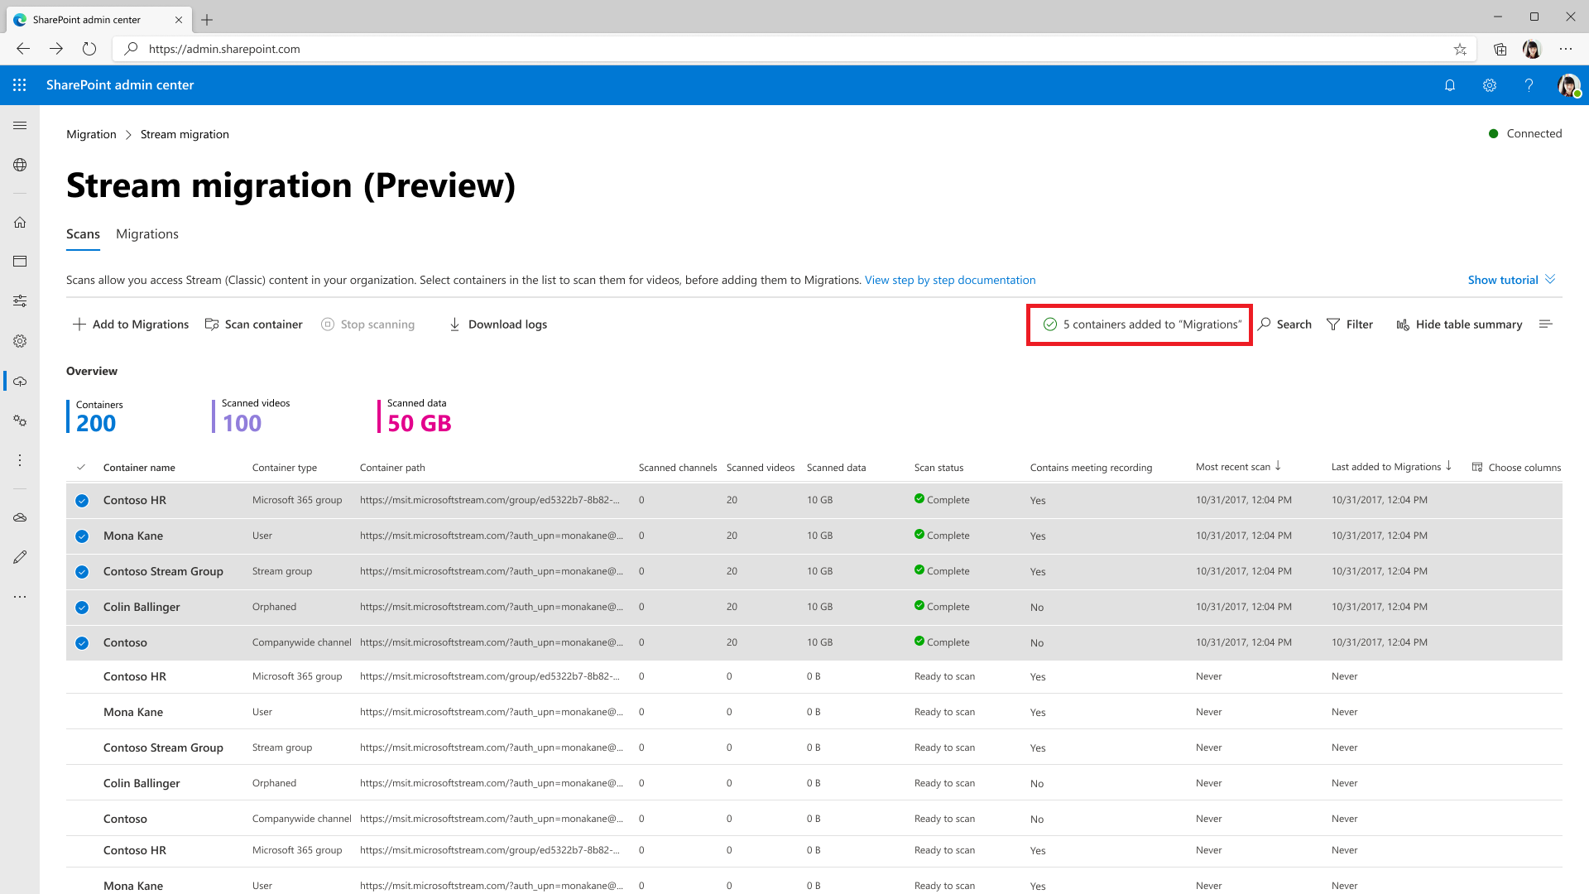Viewport: 1589px width, 894px height.
Task: Click the Search icon in toolbar
Action: point(1266,324)
